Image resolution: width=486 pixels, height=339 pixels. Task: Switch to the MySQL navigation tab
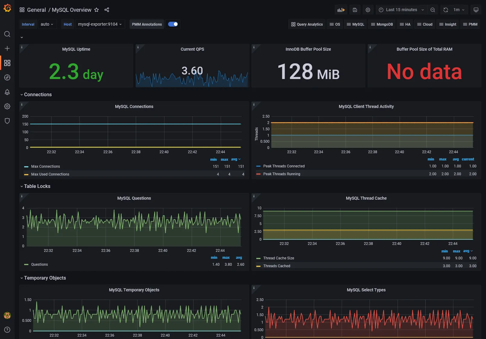click(355, 24)
